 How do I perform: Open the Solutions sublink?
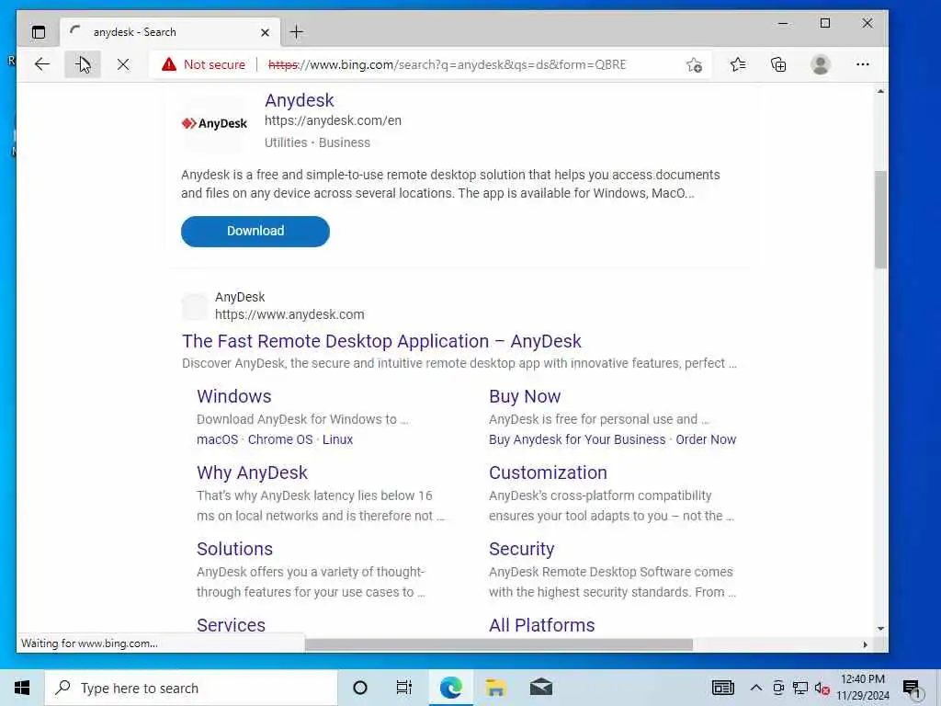click(234, 549)
